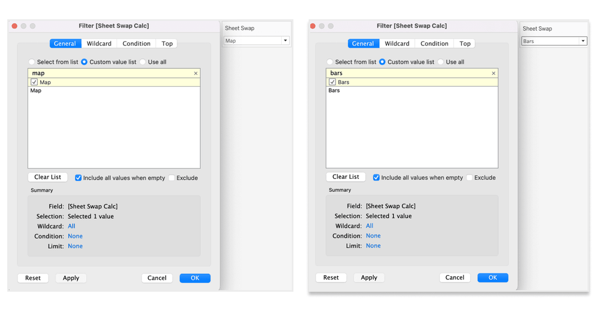Viewport: 598px width, 311px height.
Task: Switch to Condition tab in right dialog
Action: click(434, 44)
